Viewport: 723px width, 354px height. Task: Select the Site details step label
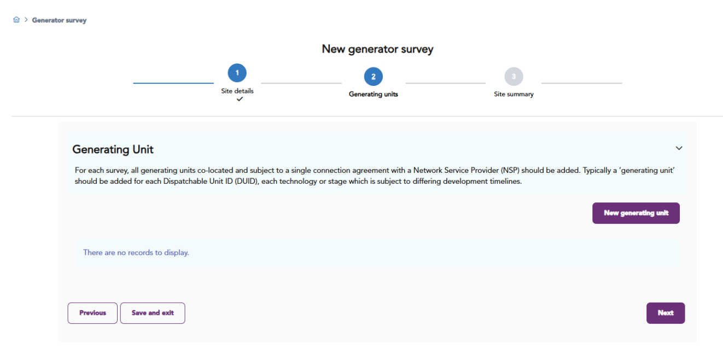(x=237, y=91)
